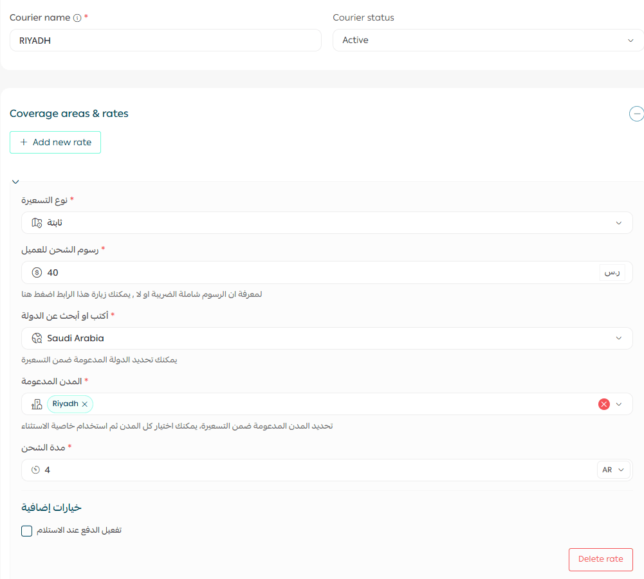This screenshot has width=644, height=579.
Task: Open the Courier status dropdown
Action: click(x=488, y=40)
